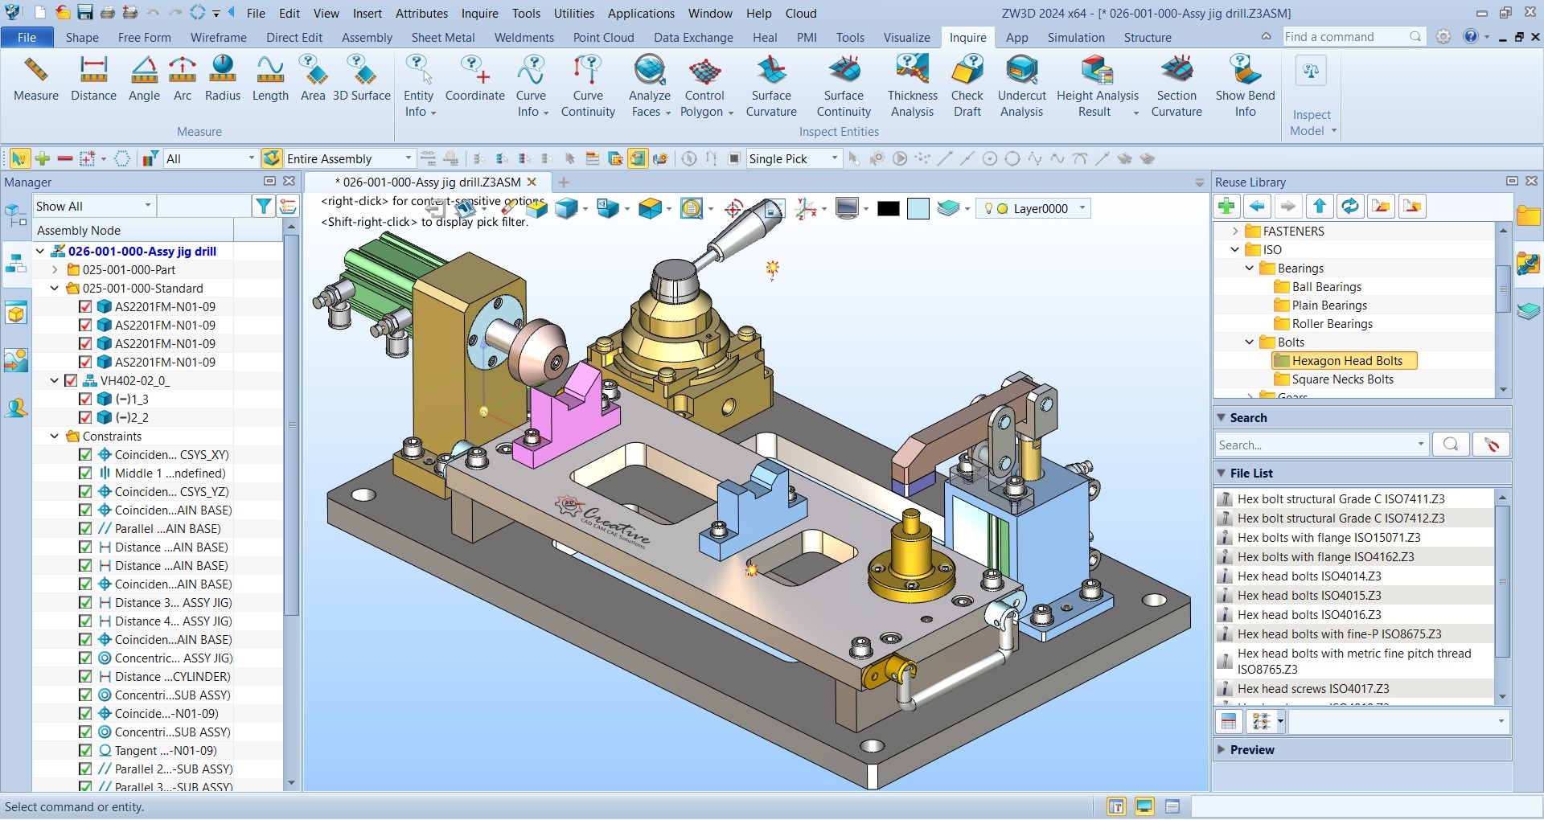Click the Manager filter funnel icon
Screen dimensions: 1544x820
(263, 207)
